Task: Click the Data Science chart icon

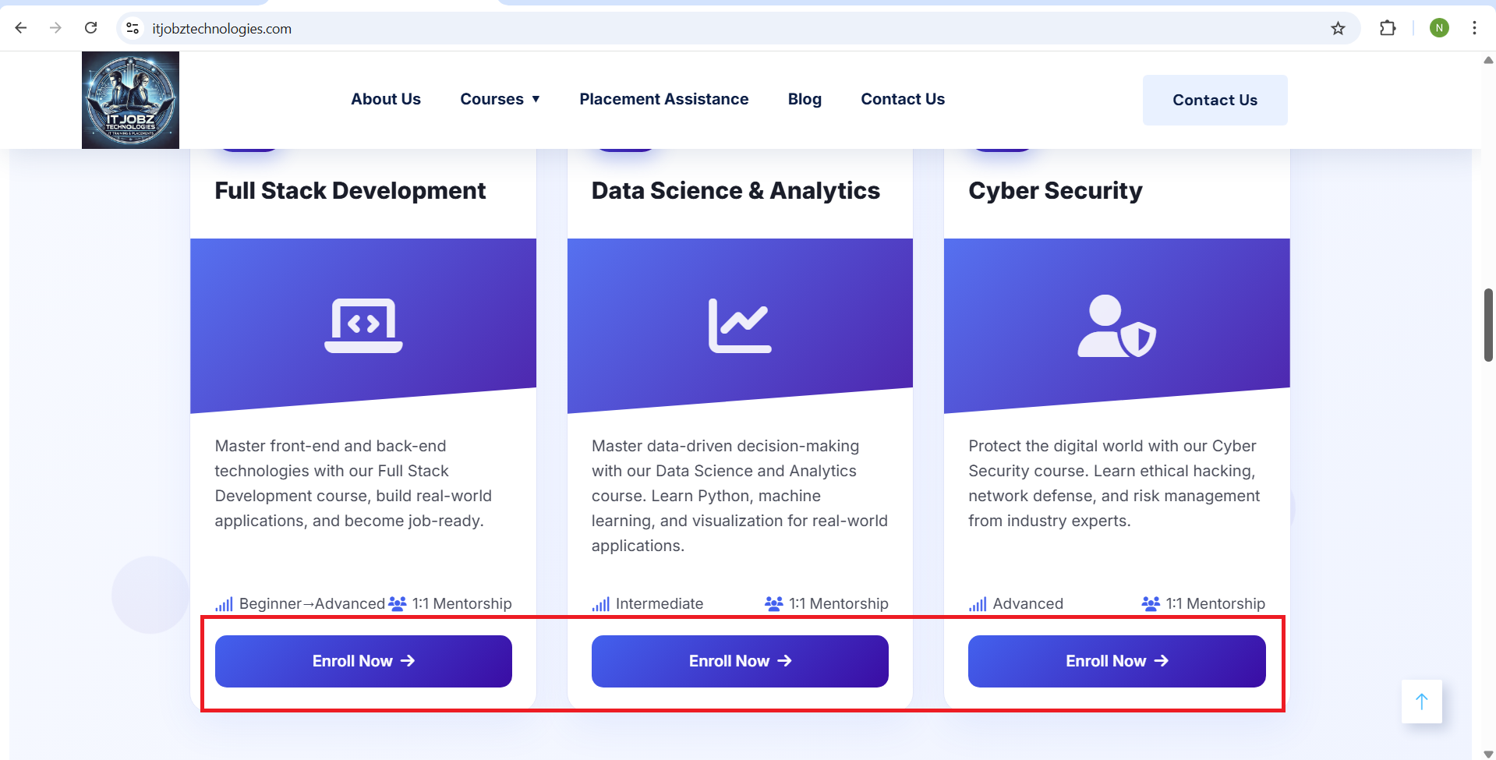Action: (x=740, y=325)
